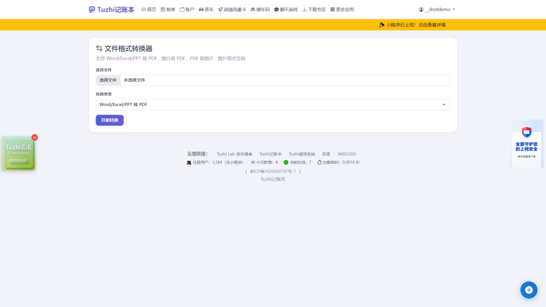Open the footer Tuzhi记账本 friendly link
Viewport: 546px width, 307px height.
click(270, 154)
